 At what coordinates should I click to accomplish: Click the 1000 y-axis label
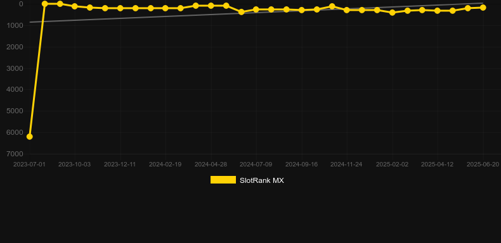[15, 25]
